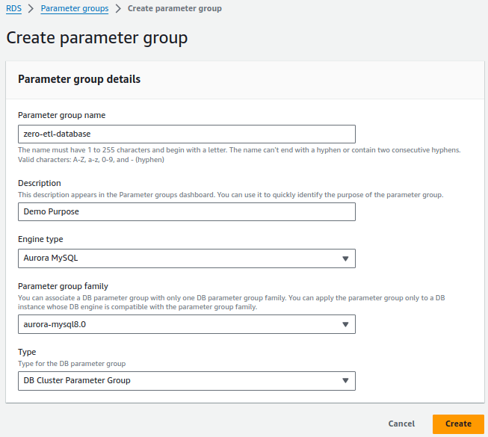Click the Engine type dropdown arrow icon

(345, 258)
